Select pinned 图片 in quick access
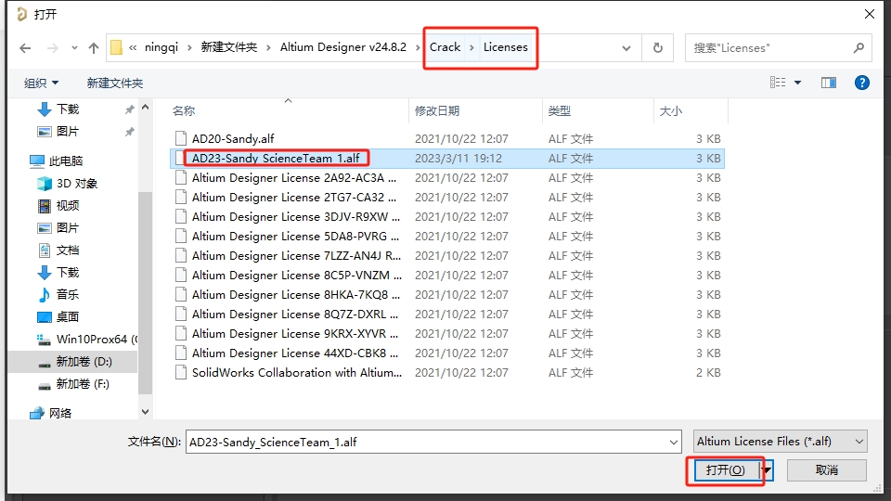The width and height of the screenshot is (891, 501). pyautogui.click(x=68, y=132)
